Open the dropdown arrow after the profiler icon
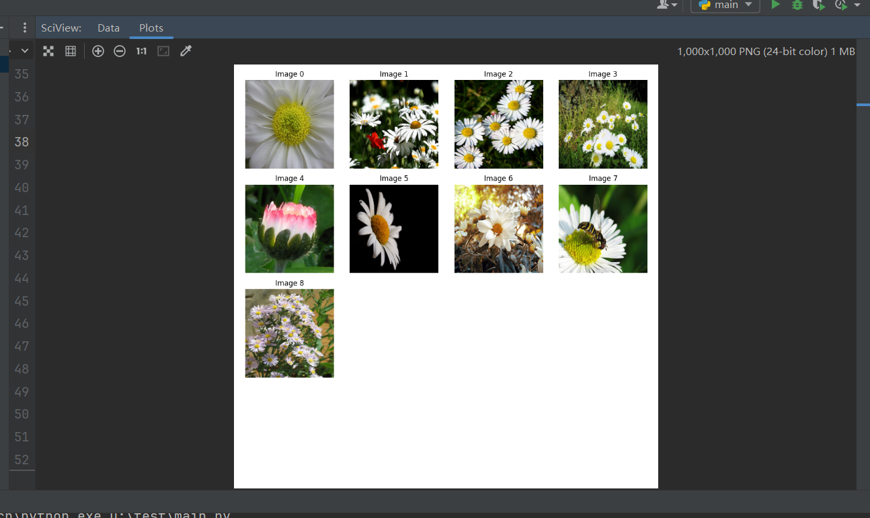Image resolution: width=870 pixels, height=518 pixels. tap(857, 5)
